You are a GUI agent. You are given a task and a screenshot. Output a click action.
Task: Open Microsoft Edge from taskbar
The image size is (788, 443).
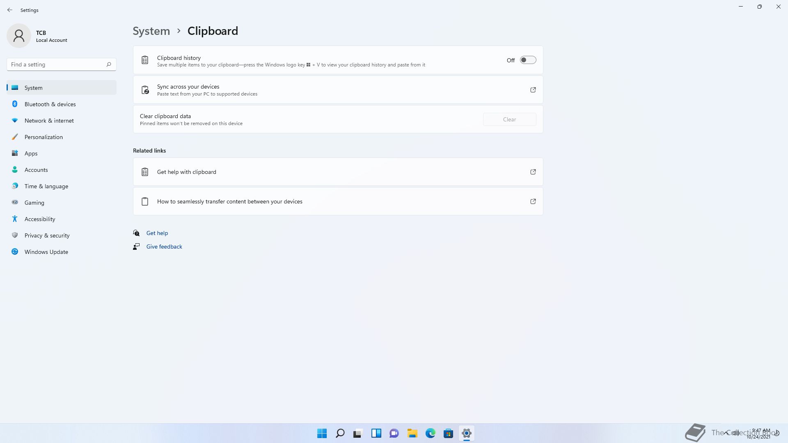pos(430,433)
